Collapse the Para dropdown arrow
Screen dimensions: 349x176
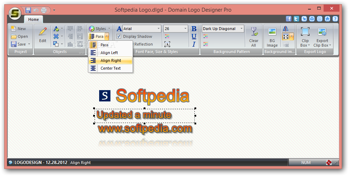point(107,36)
